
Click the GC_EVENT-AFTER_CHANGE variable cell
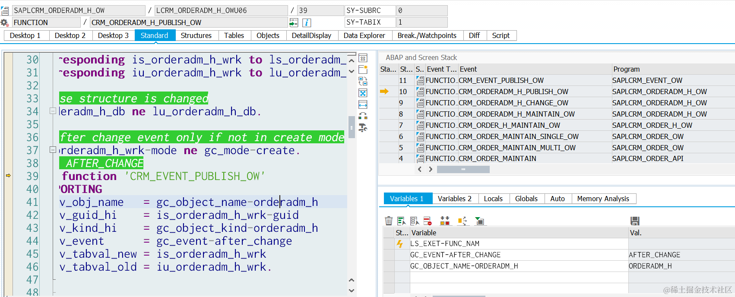pyautogui.click(x=519, y=255)
